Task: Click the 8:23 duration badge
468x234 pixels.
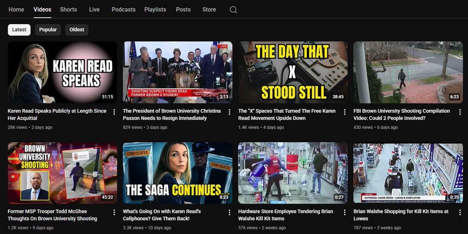Action: point(224,197)
